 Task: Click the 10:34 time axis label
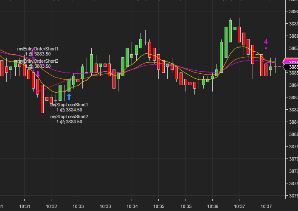tap(132, 206)
